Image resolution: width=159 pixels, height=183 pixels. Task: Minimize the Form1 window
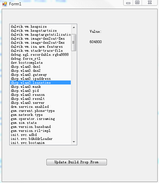pyautogui.click(x=128, y=3)
